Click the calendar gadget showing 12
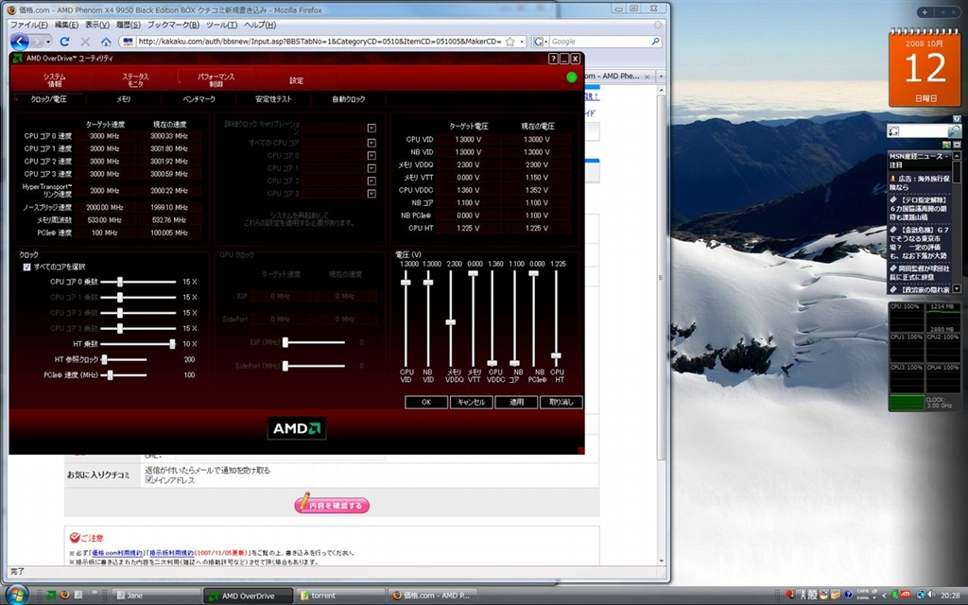The image size is (968, 605). pos(925,70)
